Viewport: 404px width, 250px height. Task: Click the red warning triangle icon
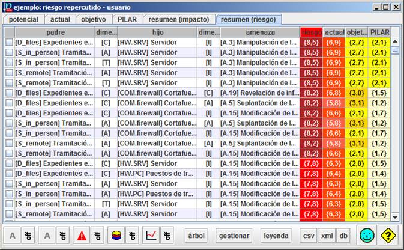pos(81,236)
